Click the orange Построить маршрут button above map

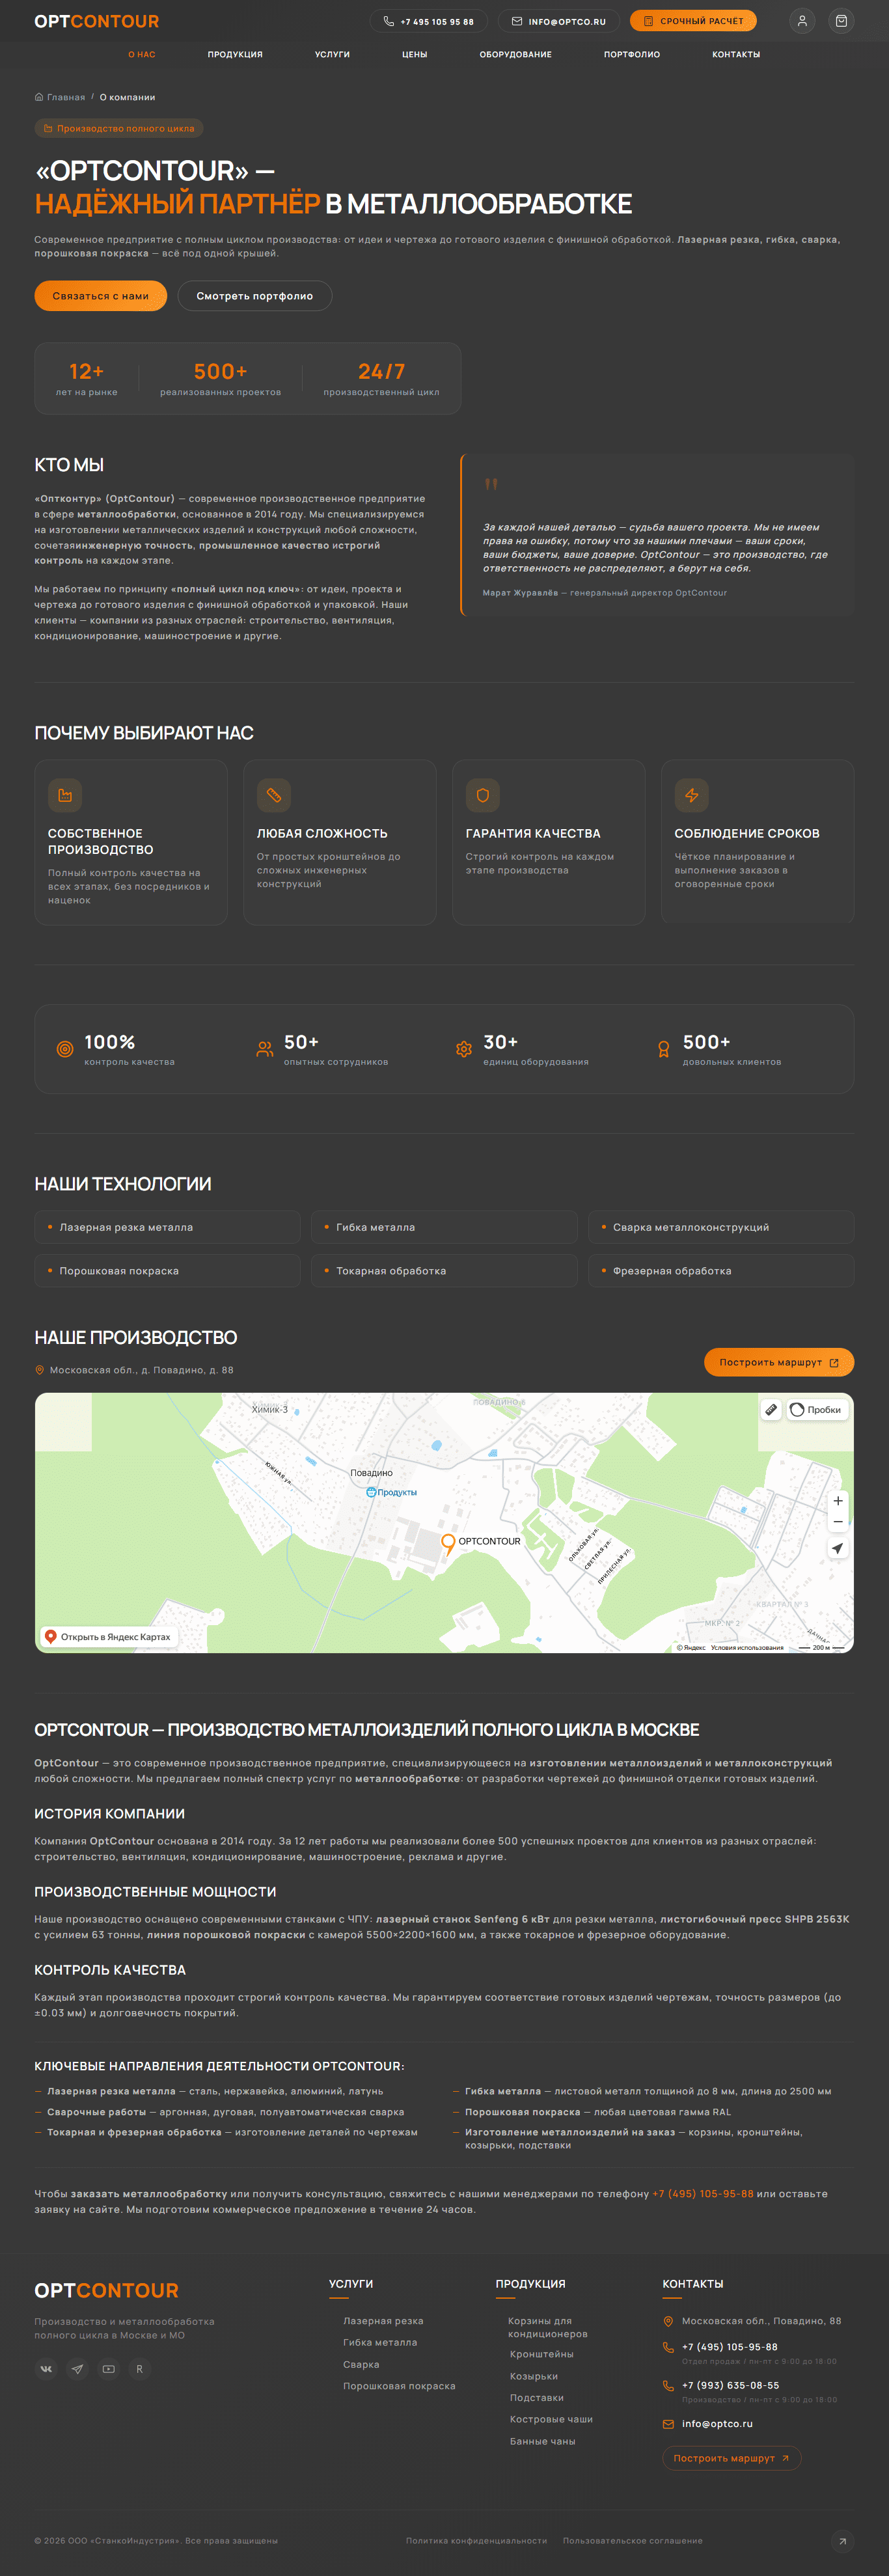[x=778, y=1362]
